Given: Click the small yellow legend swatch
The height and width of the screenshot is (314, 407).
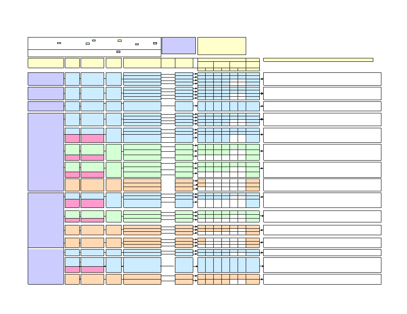Looking at the screenshot, I should (x=119, y=41).
